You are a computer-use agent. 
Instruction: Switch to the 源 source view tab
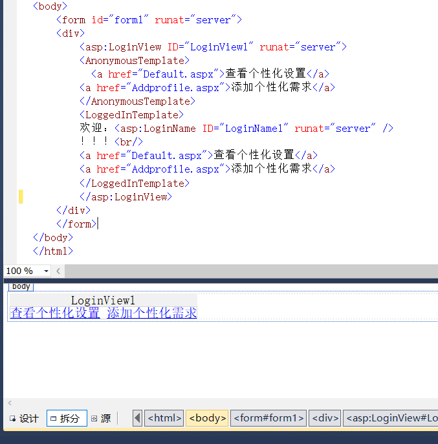pyautogui.click(x=102, y=418)
